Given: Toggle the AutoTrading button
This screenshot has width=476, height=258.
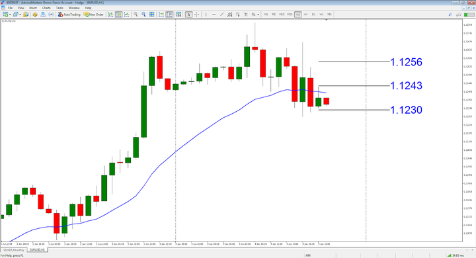Looking at the screenshot, I should [69, 15].
